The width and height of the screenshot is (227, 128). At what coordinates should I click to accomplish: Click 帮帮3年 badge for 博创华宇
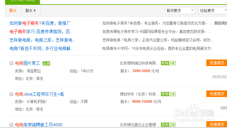[x=168, y=94]
